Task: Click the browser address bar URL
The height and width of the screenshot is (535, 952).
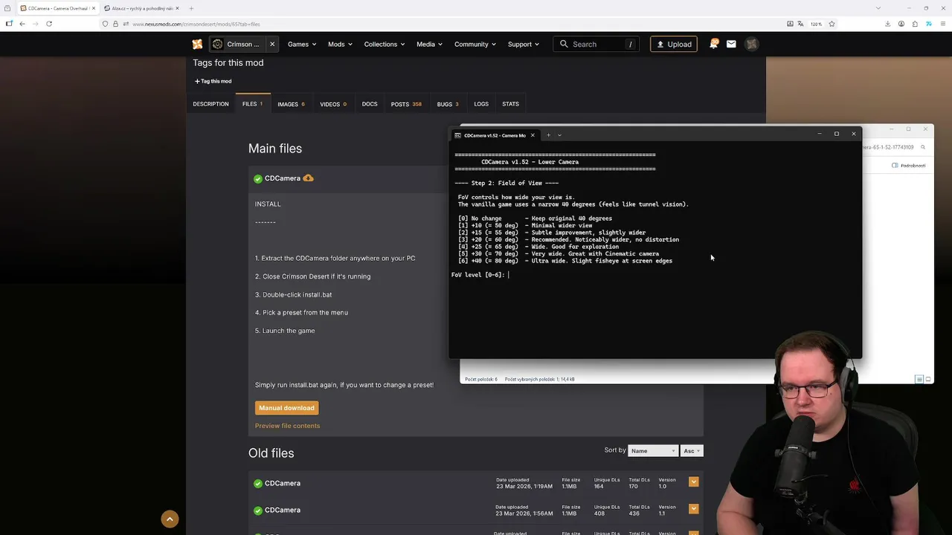Action: (196, 24)
